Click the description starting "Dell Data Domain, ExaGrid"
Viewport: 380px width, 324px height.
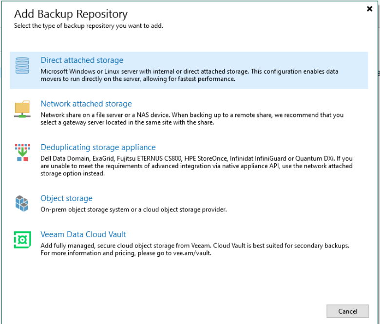(196, 166)
